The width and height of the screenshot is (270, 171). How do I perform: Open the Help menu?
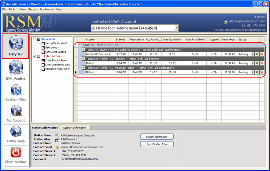click(59, 9)
